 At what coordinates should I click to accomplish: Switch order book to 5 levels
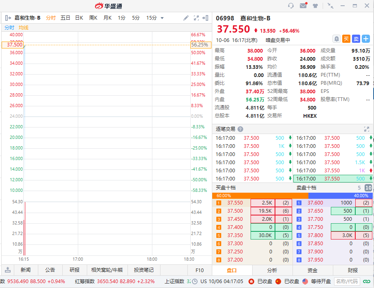click(359, 188)
